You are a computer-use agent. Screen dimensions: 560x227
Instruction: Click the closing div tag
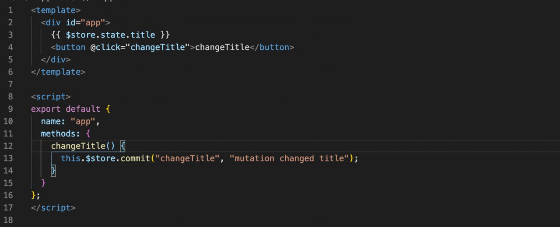(x=56, y=59)
